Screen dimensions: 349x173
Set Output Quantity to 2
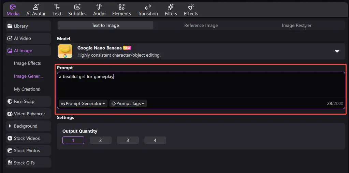tap(100, 140)
